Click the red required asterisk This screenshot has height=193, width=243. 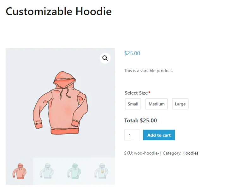pos(149,92)
